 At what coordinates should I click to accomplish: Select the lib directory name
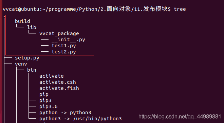click(32, 27)
